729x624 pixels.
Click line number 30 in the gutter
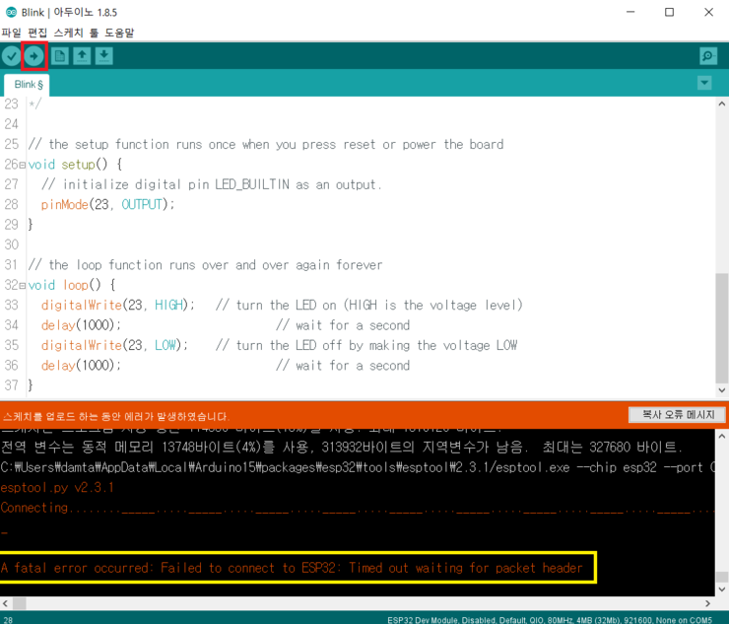click(11, 244)
